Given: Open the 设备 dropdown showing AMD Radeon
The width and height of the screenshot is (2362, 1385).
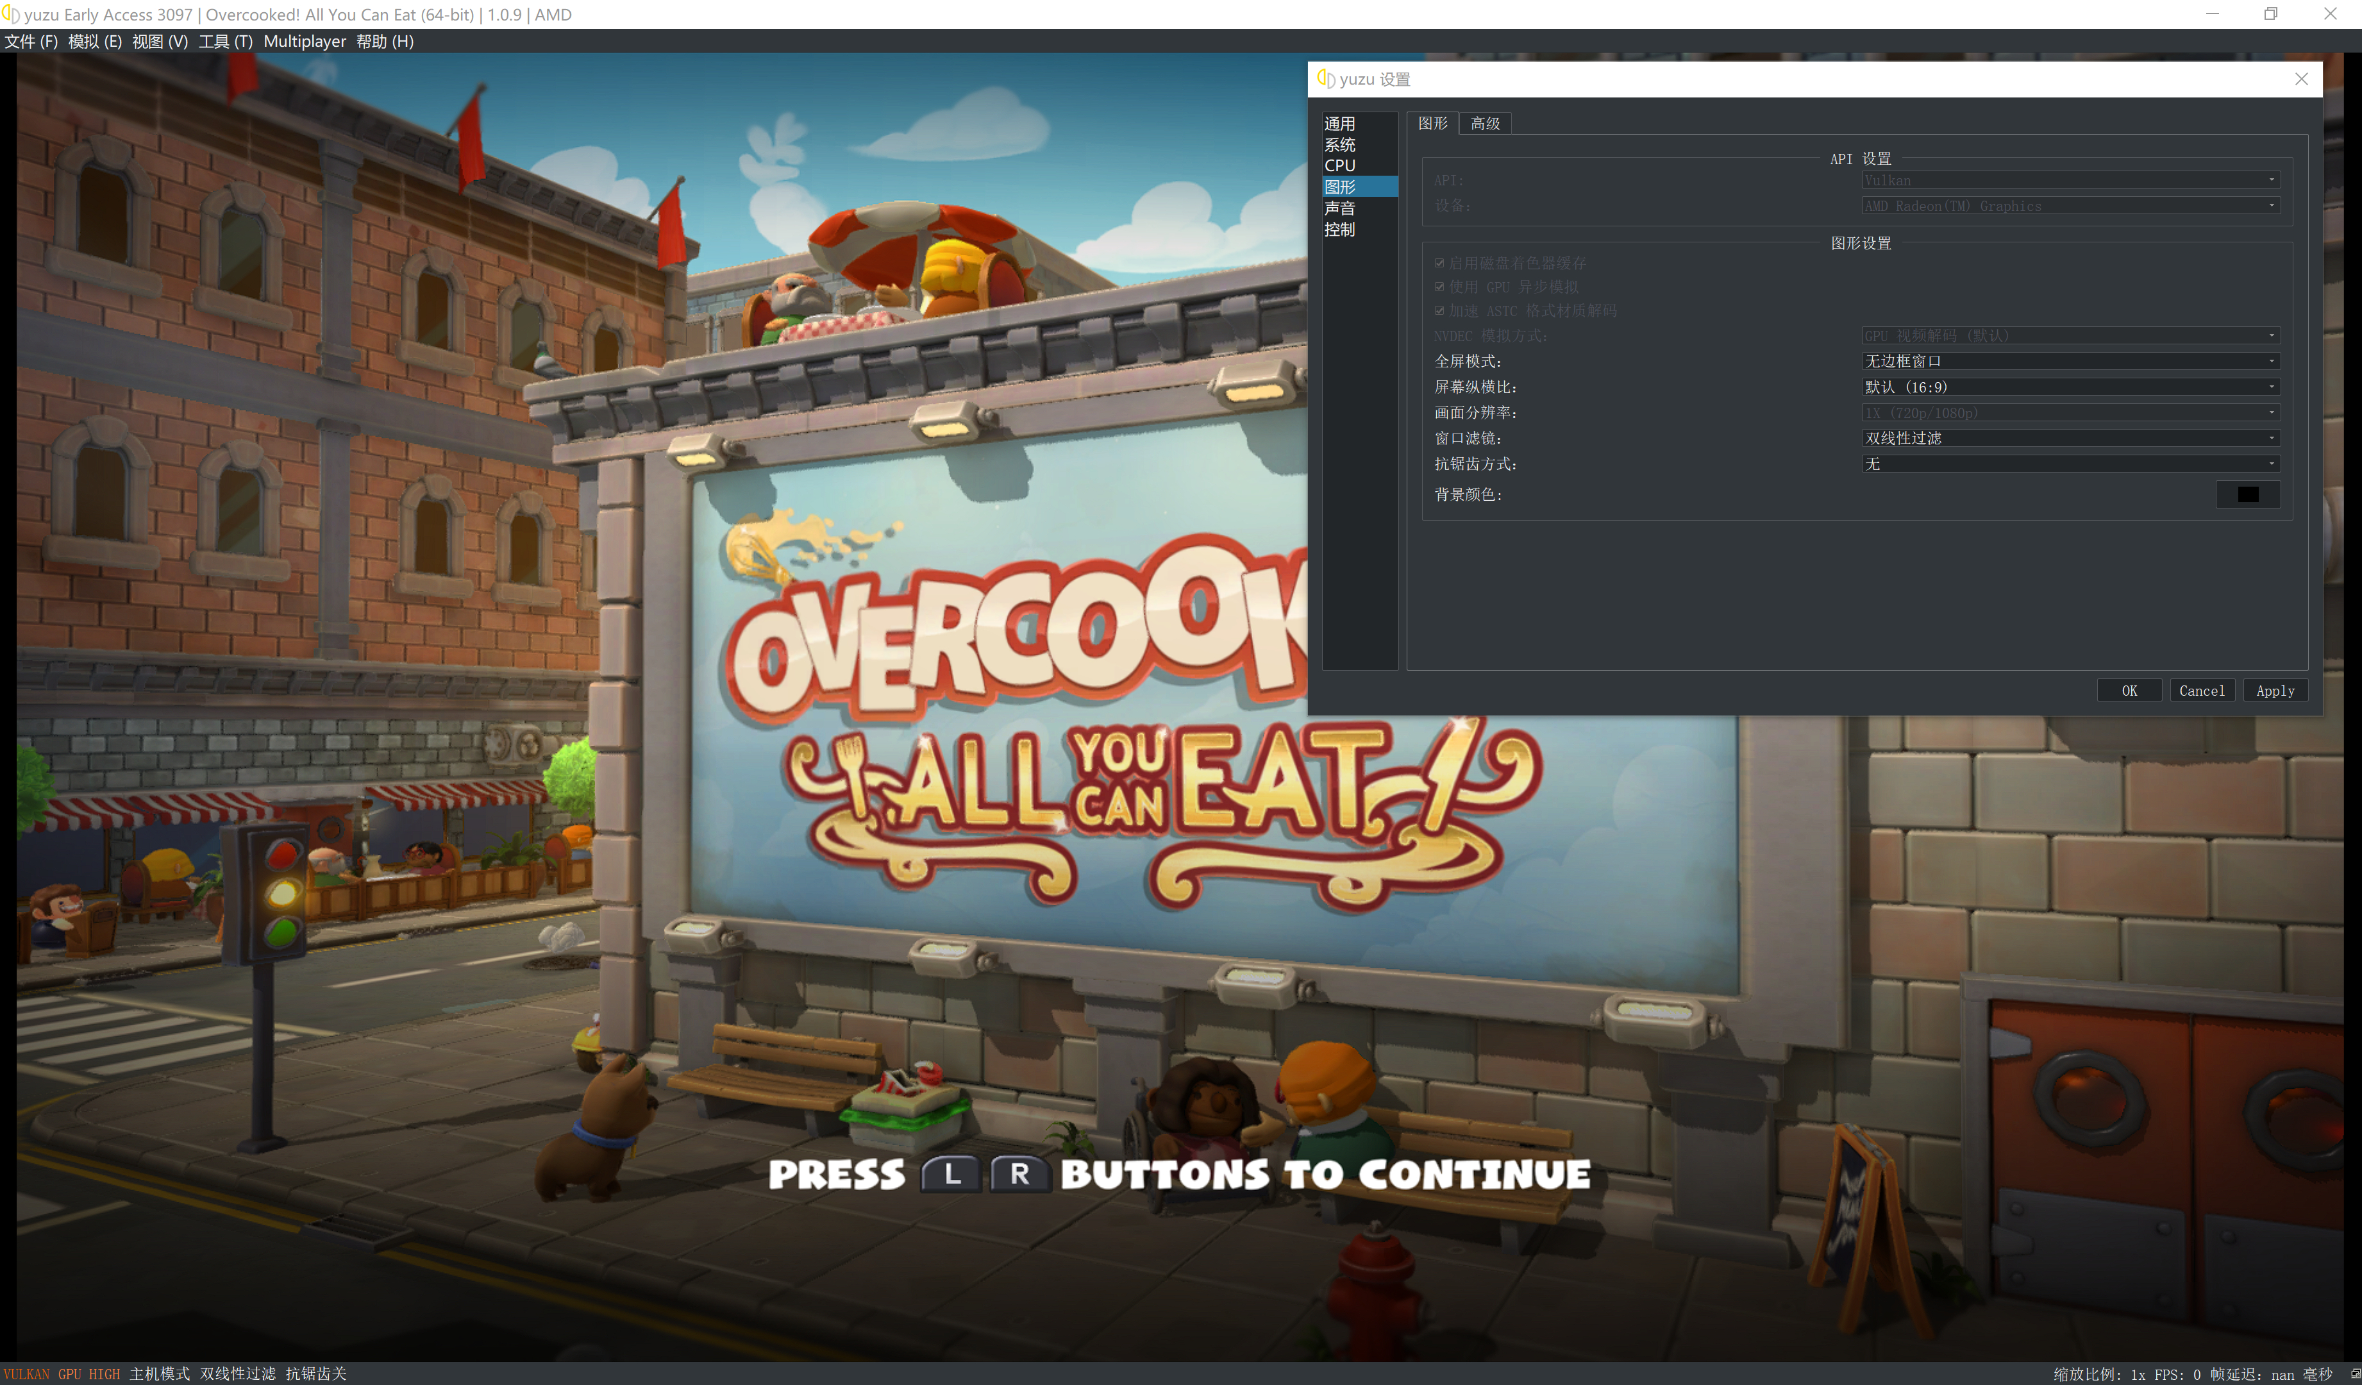Looking at the screenshot, I should (x=2070, y=205).
